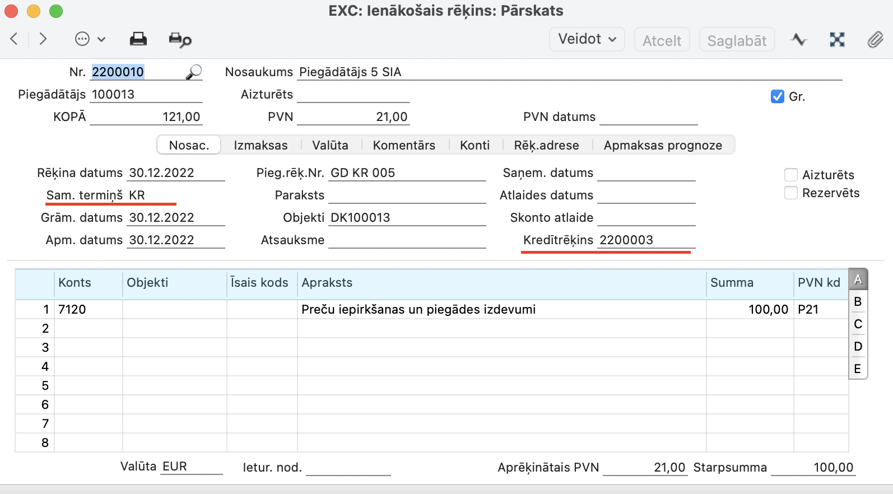Click the paperclip attachments icon
Viewport: 893px width, 494px height.
[875, 40]
